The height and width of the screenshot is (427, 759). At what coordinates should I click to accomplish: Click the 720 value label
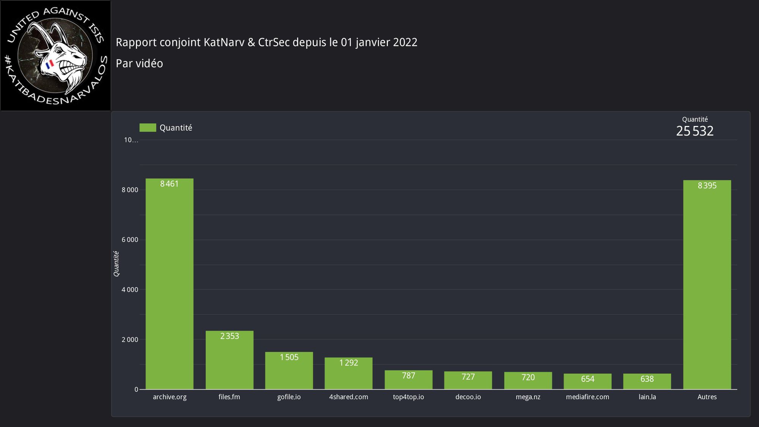coord(528,377)
